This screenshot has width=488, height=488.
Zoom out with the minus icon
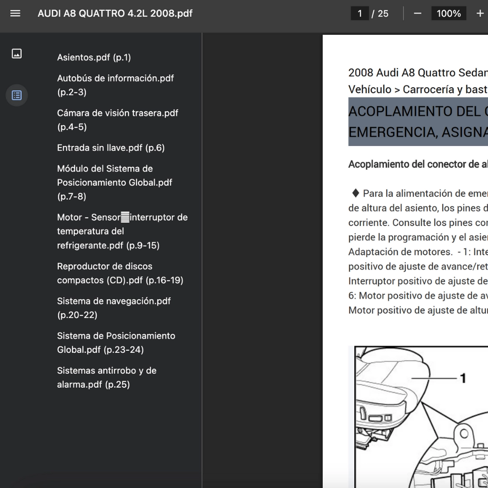pos(418,14)
